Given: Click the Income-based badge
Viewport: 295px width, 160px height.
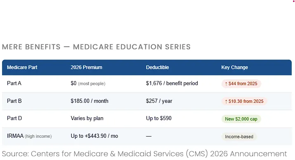Looking at the screenshot, I should click(x=239, y=137).
